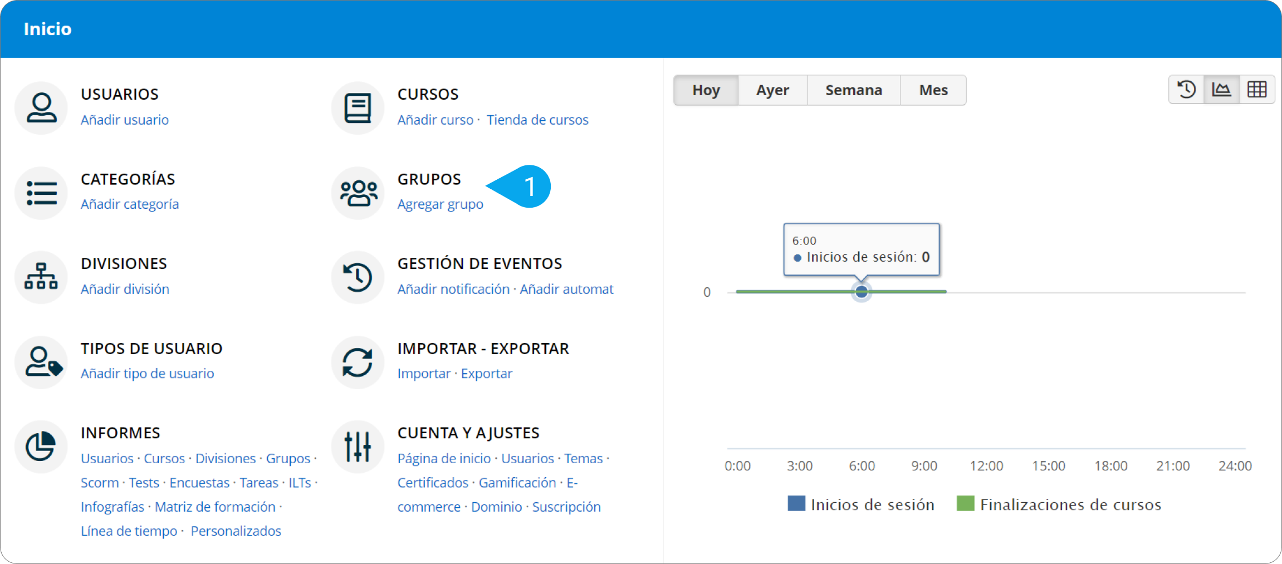Click Añadir curso link
The width and height of the screenshot is (1282, 564).
click(436, 120)
